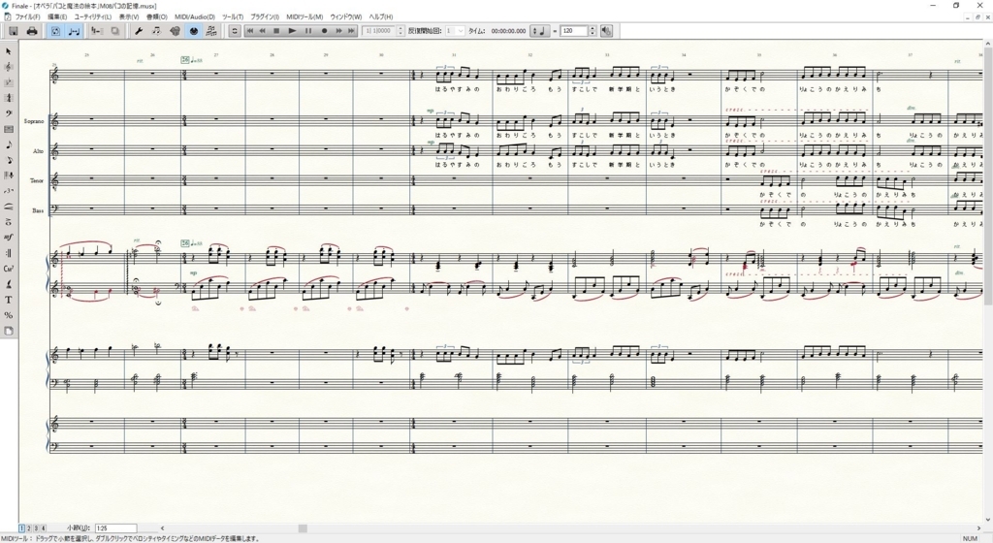Open the tempo note duration selector
The width and height of the screenshot is (993, 543).
click(539, 31)
